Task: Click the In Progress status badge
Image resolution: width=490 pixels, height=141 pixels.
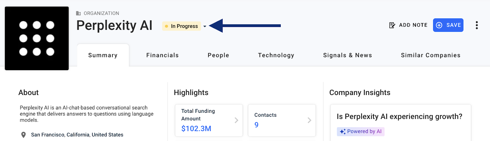Action: (x=182, y=26)
